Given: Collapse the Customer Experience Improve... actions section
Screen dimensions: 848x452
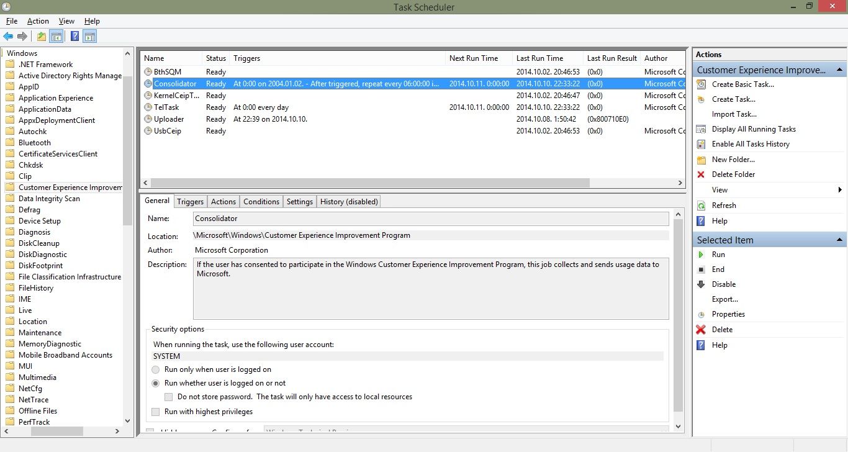Looking at the screenshot, I should pos(839,70).
